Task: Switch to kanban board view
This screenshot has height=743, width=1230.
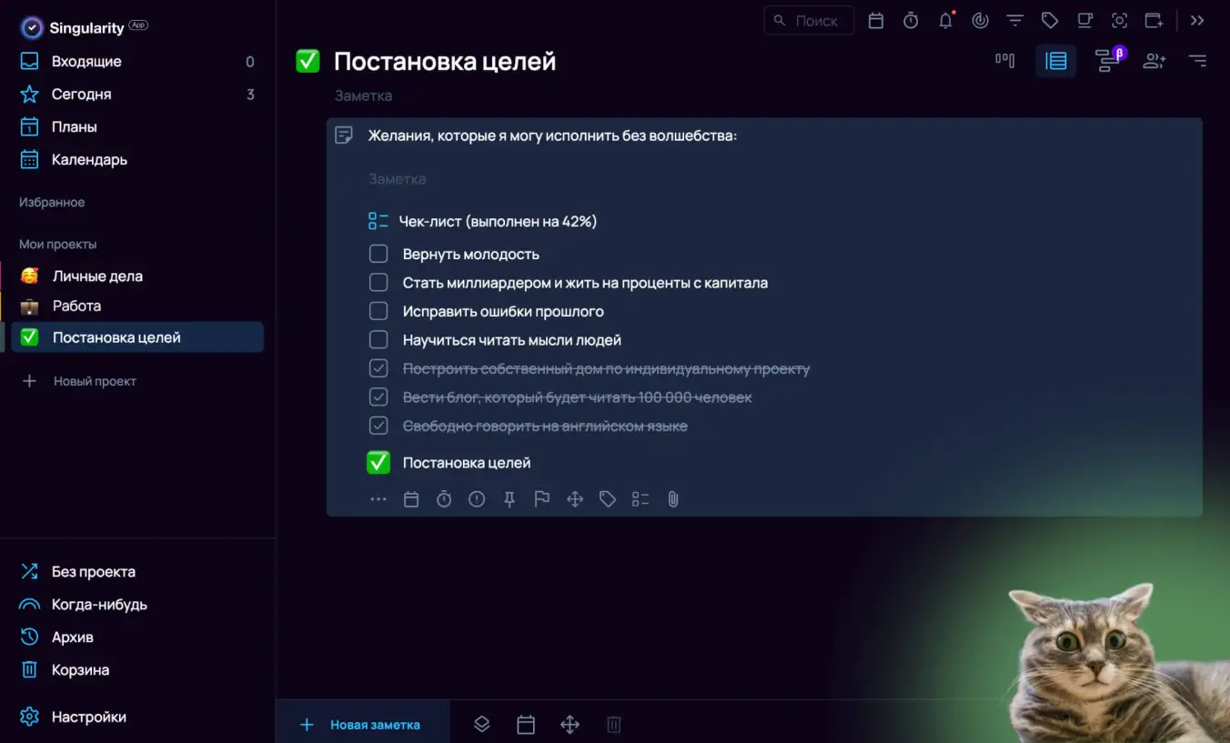Action: pyautogui.click(x=1004, y=61)
